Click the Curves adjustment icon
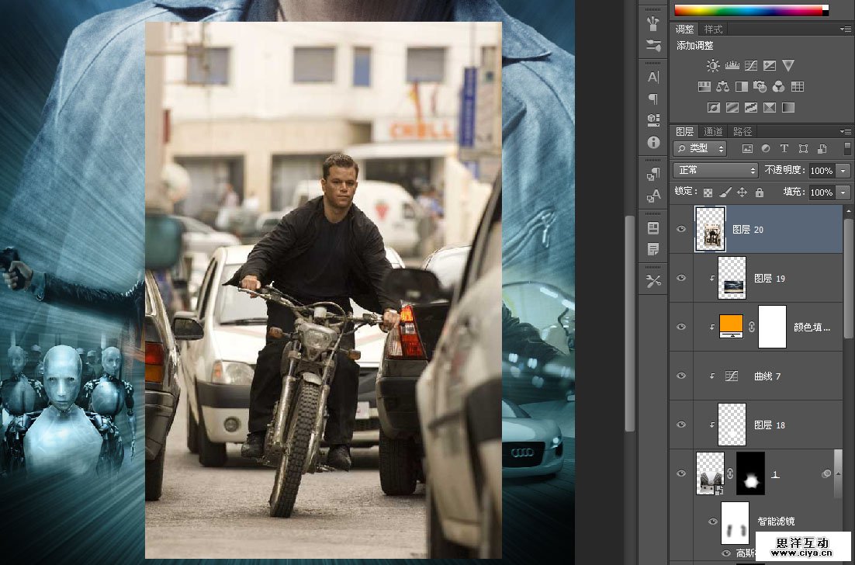The height and width of the screenshot is (565, 855). (x=750, y=66)
